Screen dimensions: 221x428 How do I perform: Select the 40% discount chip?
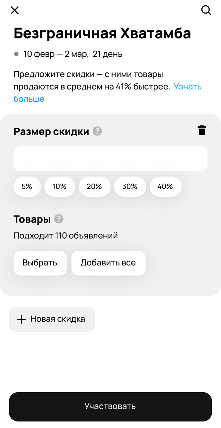(165, 187)
